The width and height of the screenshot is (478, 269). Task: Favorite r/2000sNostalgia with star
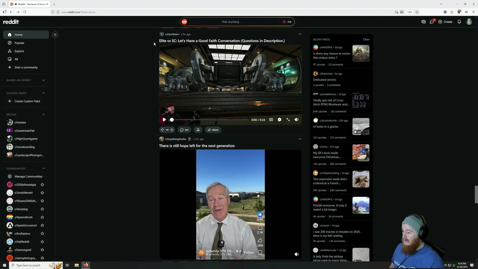click(x=42, y=185)
